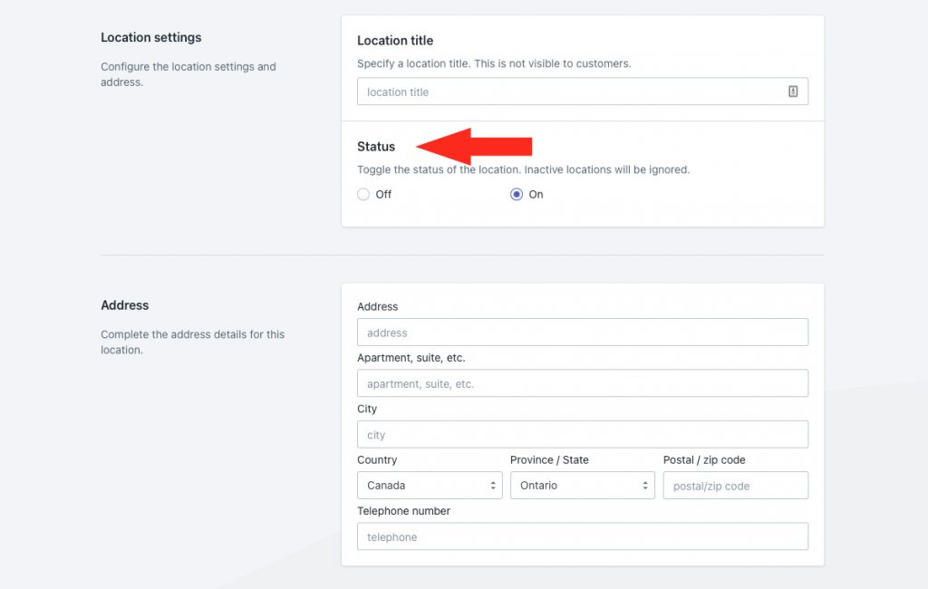Click the Province / State label

click(x=549, y=460)
